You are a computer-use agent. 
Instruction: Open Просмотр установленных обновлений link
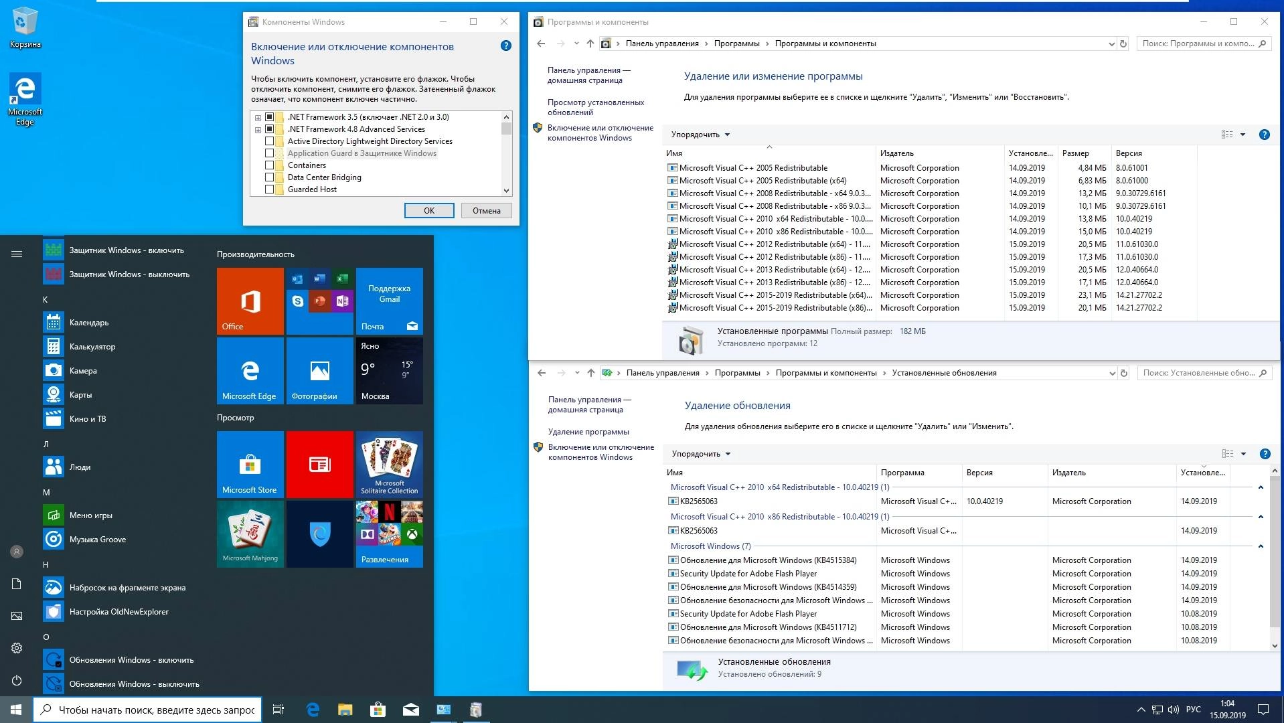(596, 107)
